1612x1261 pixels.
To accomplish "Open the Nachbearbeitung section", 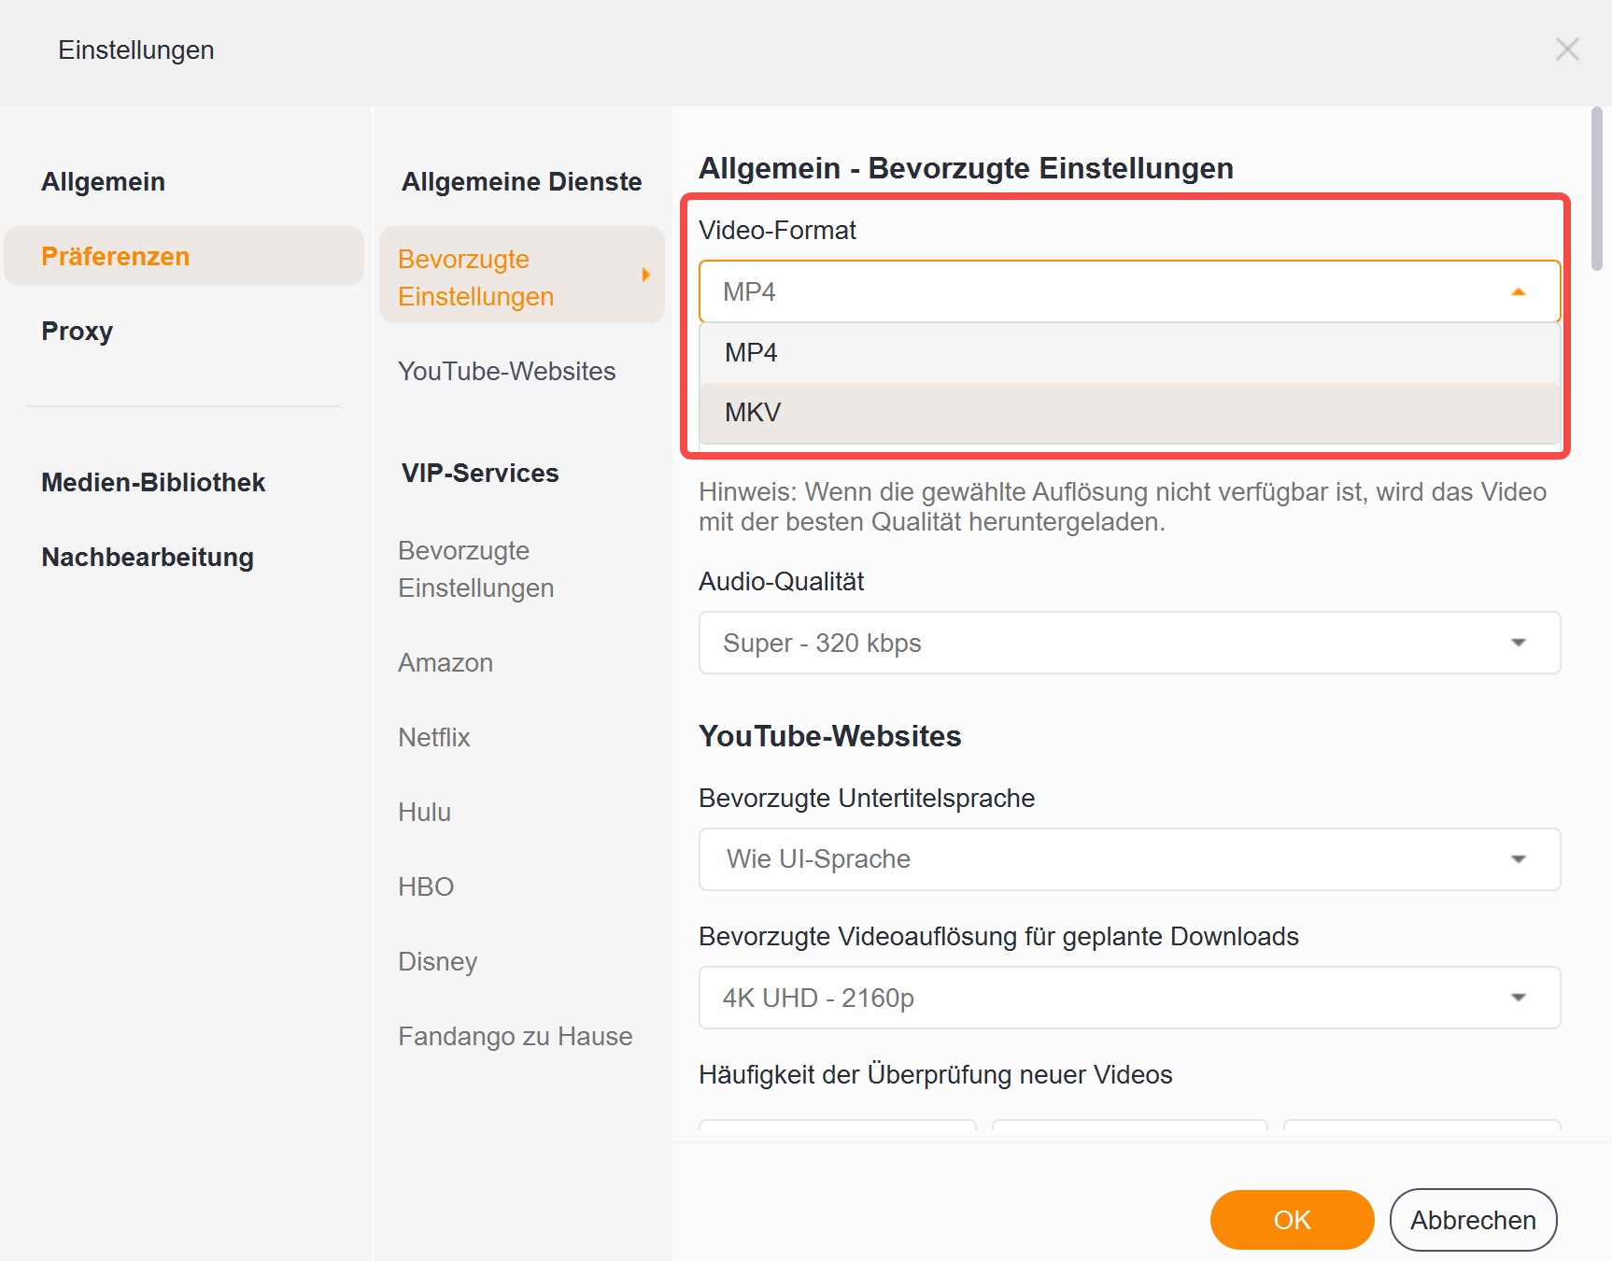I will [x=147, y=558].
